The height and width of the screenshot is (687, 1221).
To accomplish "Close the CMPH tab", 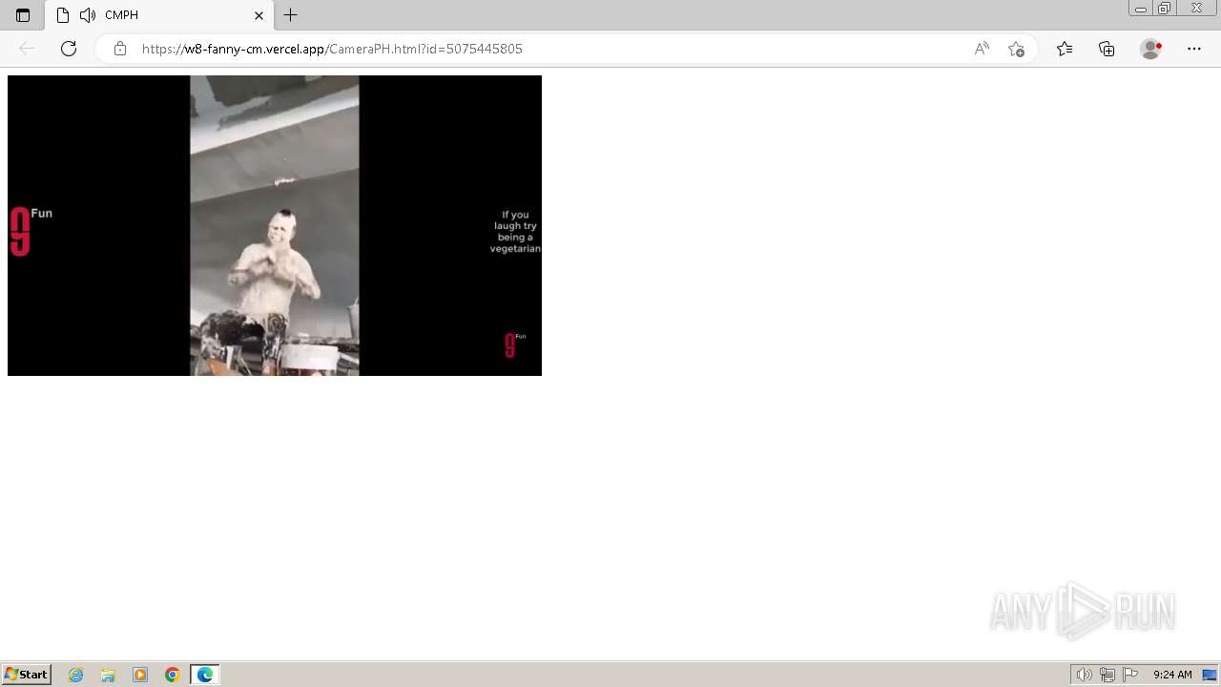I will tap(259, 15).
